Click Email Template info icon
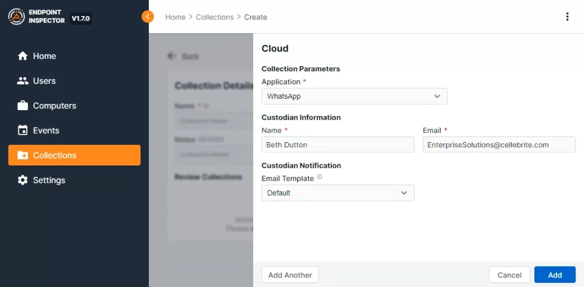The image size is (584, 287). click(319, 177)
